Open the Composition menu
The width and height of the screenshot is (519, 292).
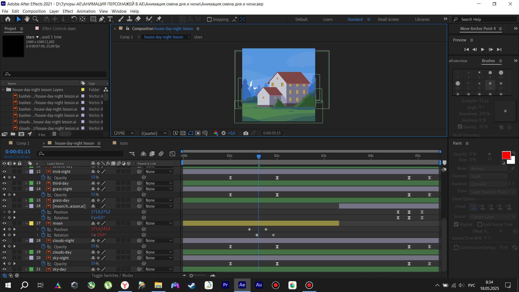[x=34, y=11]
